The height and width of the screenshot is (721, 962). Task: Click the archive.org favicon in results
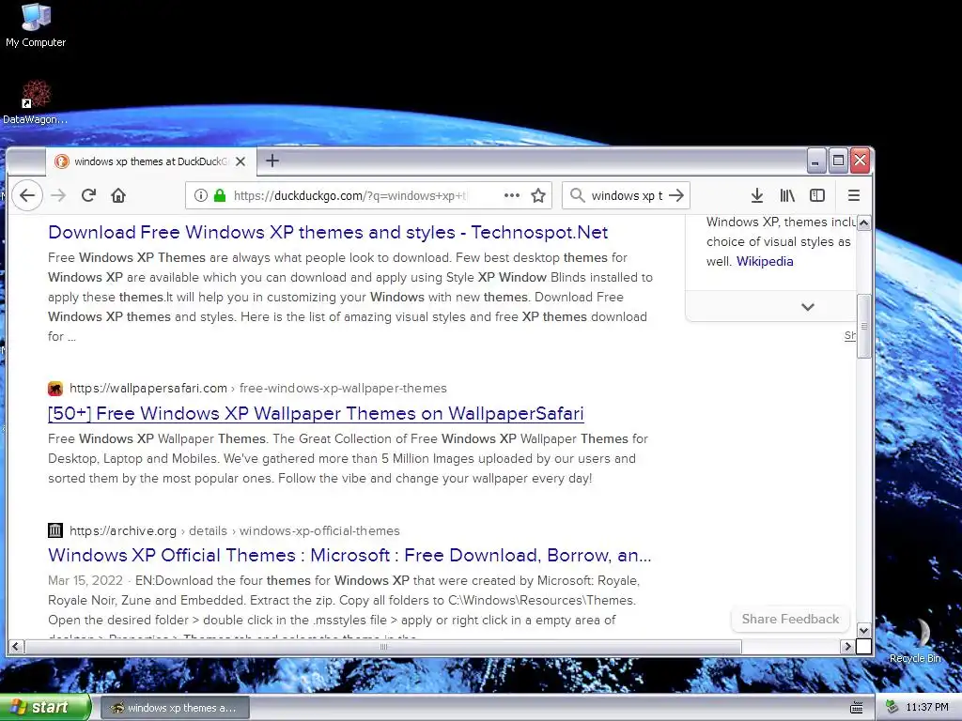55,530
